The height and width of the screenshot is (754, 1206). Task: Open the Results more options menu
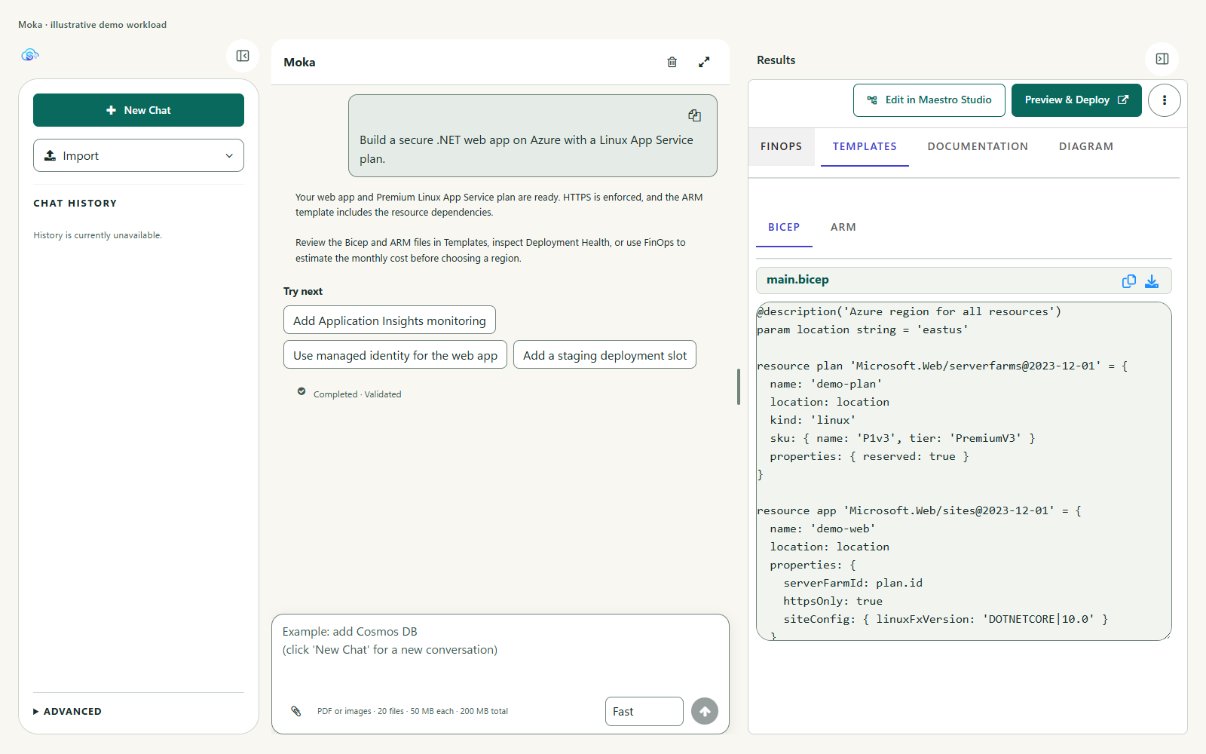[1165, 100]
